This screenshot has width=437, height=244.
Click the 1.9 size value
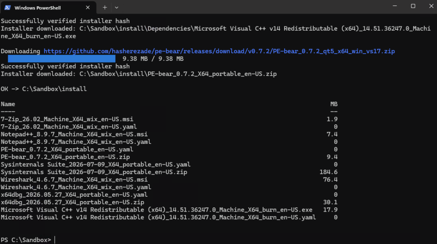coord(332,119)
